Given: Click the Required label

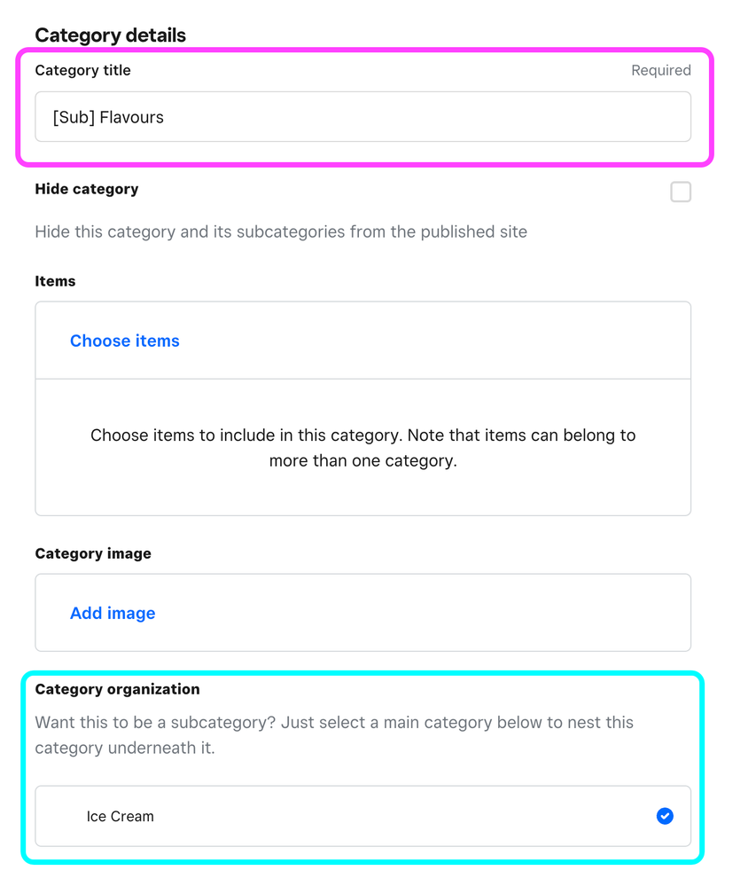Looking at the screenshot, I should point(660,70).
